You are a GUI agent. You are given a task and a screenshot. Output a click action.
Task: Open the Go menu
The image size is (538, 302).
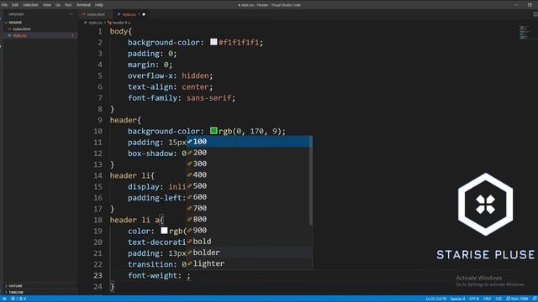point(58,5)
